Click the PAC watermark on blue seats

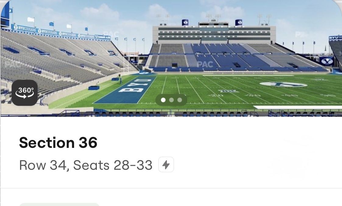point(205,64)
